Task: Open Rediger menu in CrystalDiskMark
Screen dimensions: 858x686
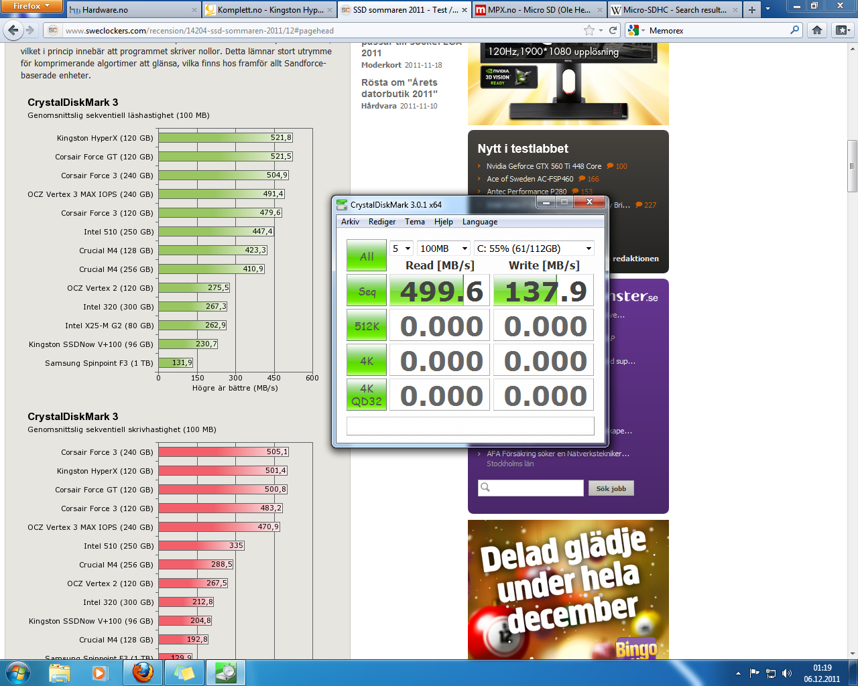Action: (x=382, y=222)
